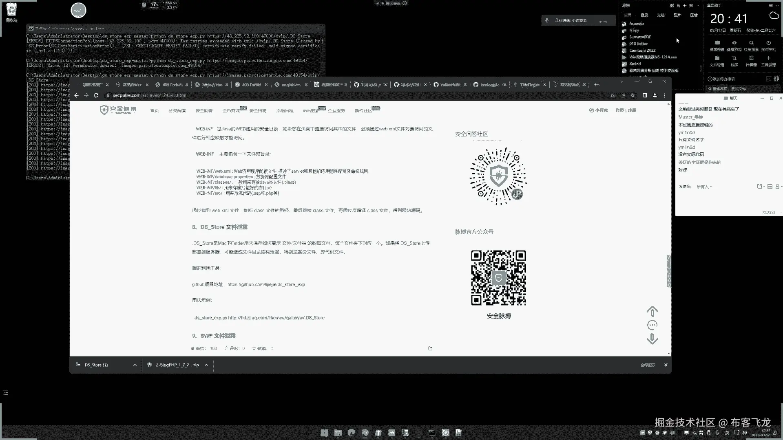Reload the secpulse page
This screenshot has width=783, height=440.
pyautogui.click(x=96, y=95)
